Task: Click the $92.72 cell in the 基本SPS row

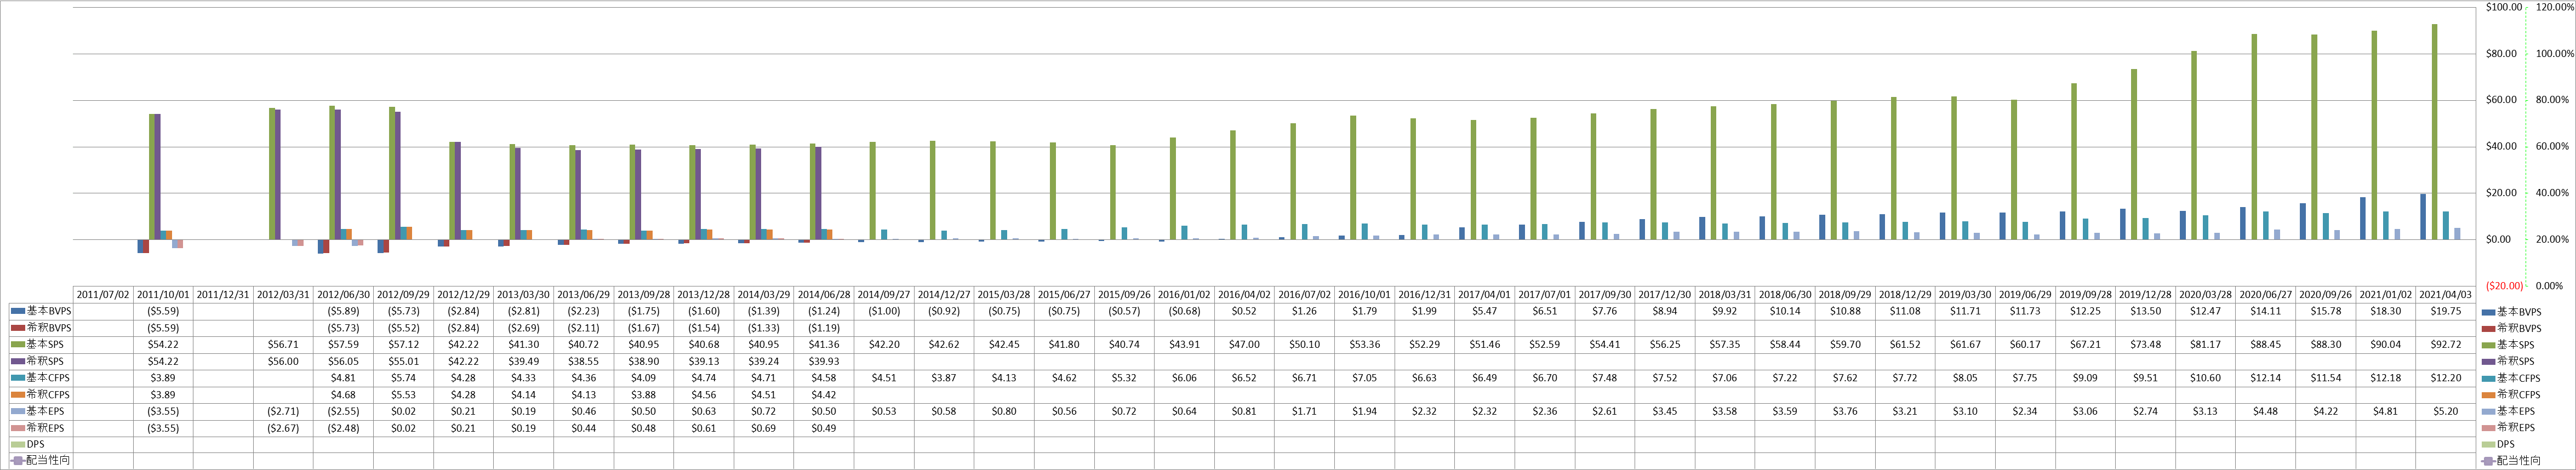Action: [2447, 344]
